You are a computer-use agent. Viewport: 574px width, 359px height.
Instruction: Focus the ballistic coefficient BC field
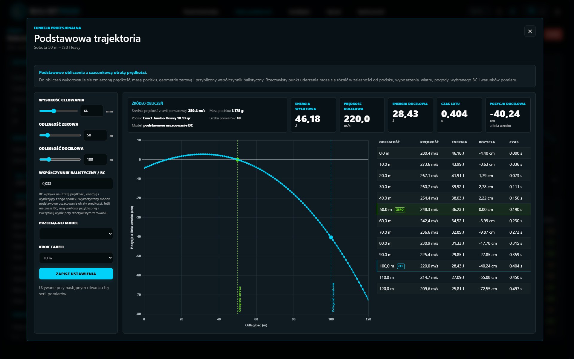(76, 184)
